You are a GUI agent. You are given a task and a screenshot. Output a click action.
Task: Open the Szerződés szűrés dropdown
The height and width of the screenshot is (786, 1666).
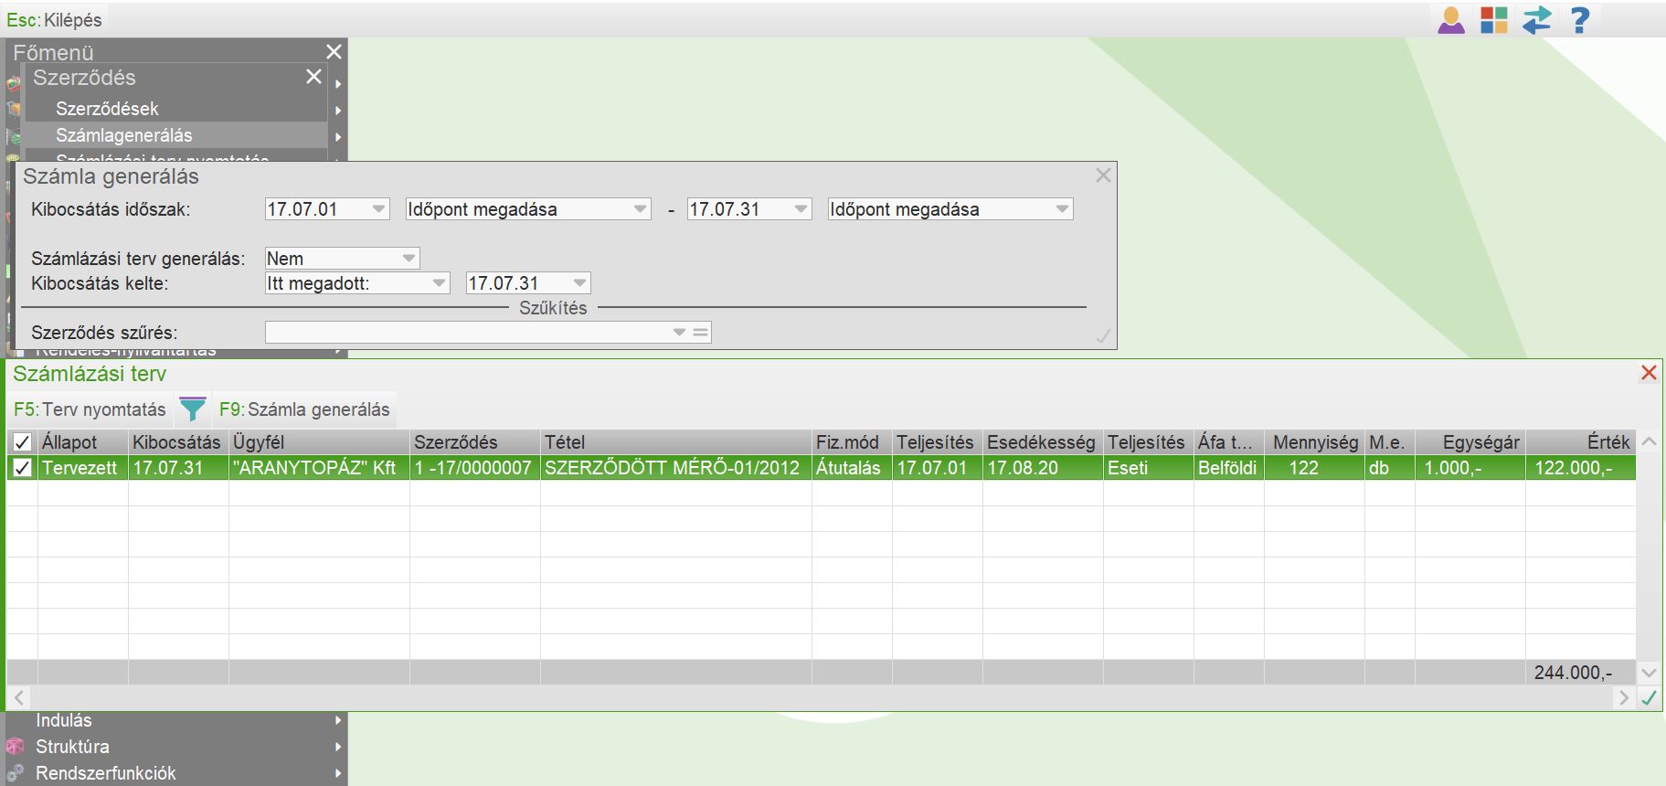click(679, 333)
